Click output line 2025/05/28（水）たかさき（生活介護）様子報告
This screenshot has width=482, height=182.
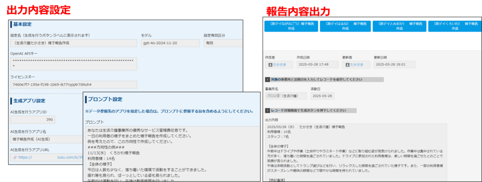click(x=306, y=127)
